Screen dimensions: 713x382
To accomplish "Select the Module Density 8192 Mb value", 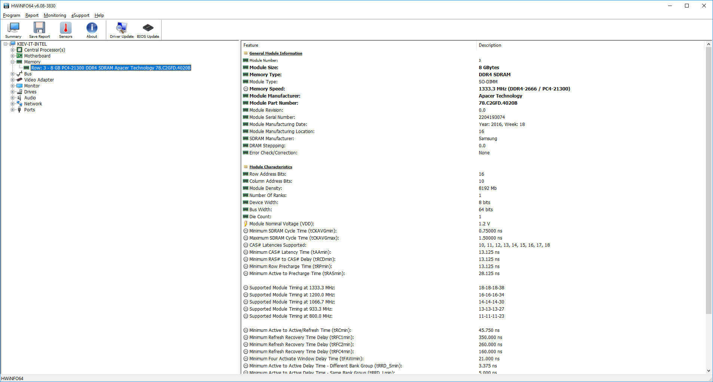I will (487, 188).
